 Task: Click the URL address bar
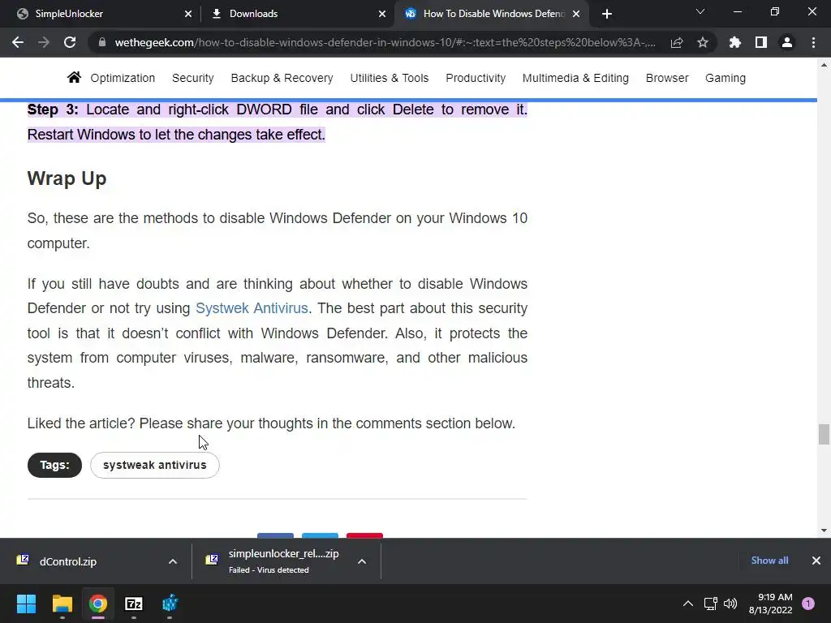point(385,42)
